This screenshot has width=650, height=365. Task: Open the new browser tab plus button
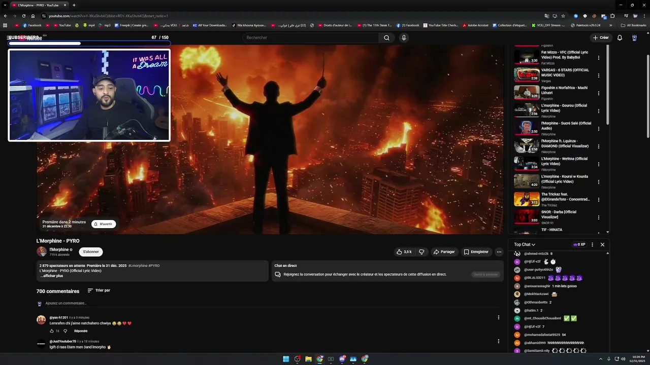(74, 5)
